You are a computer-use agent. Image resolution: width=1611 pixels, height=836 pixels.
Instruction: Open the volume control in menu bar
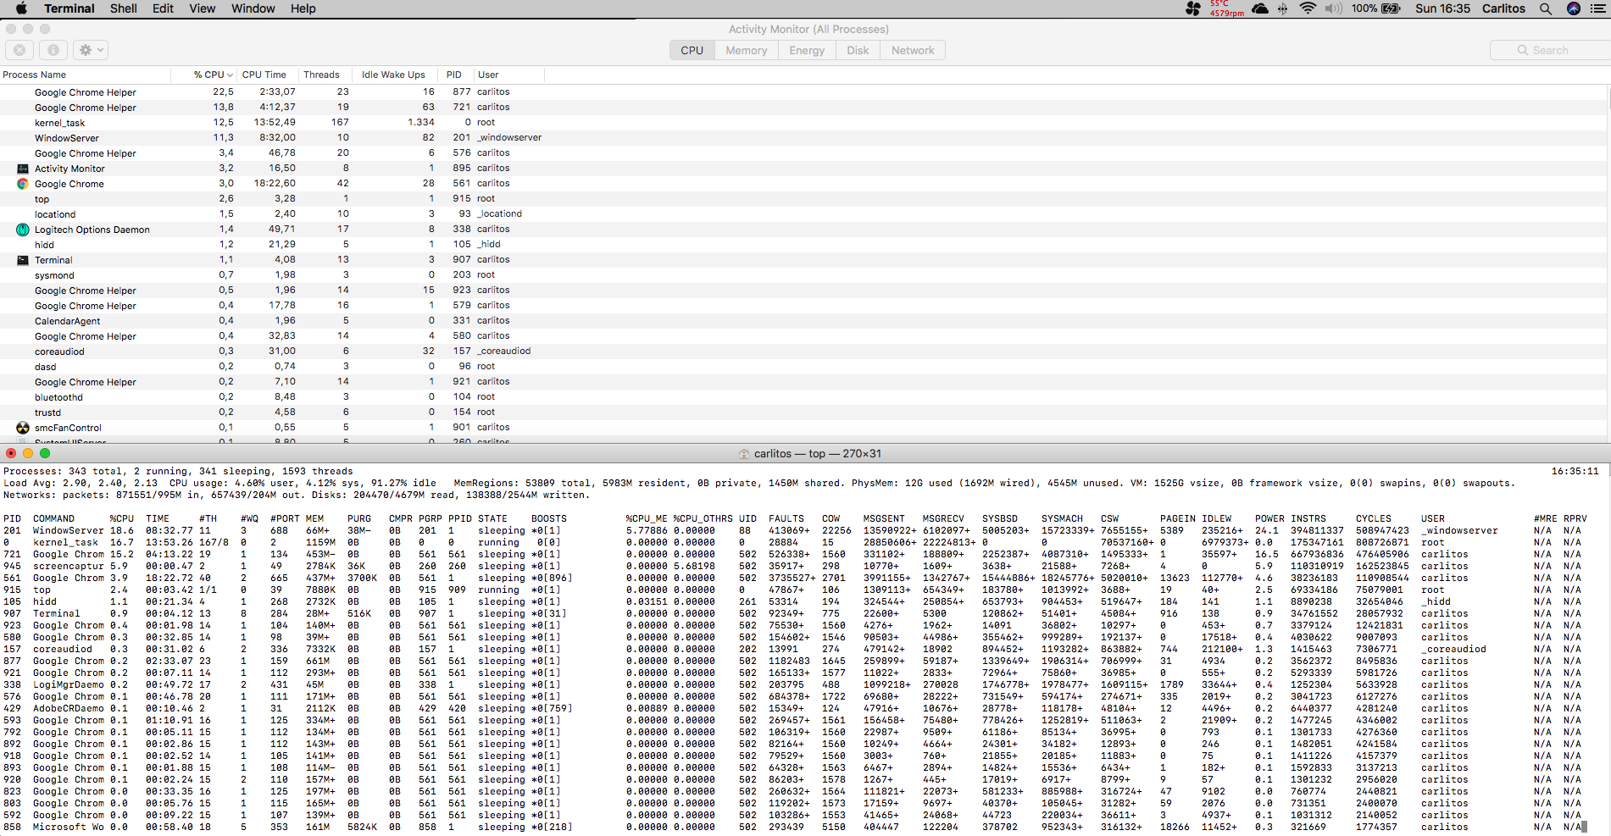(x=1334, y=8)
